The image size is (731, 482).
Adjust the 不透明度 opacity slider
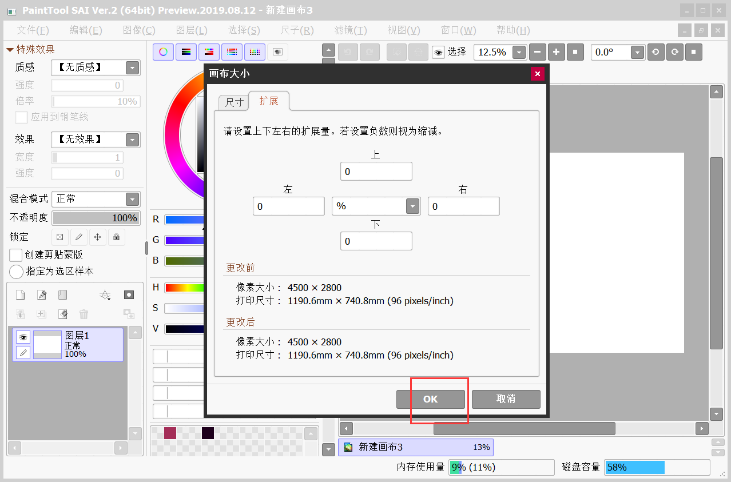[x=96, y=218]
